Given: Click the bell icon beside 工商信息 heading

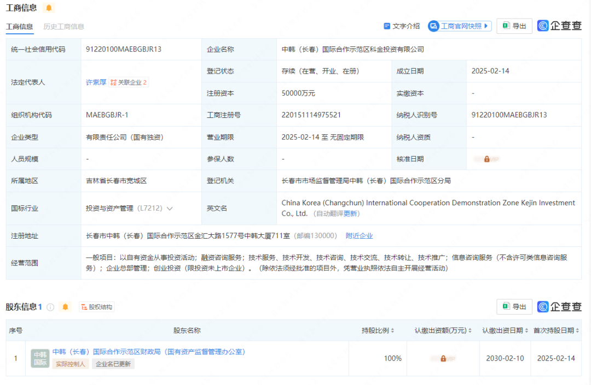Looking at the screenshot, I should (x=49, y=8).
